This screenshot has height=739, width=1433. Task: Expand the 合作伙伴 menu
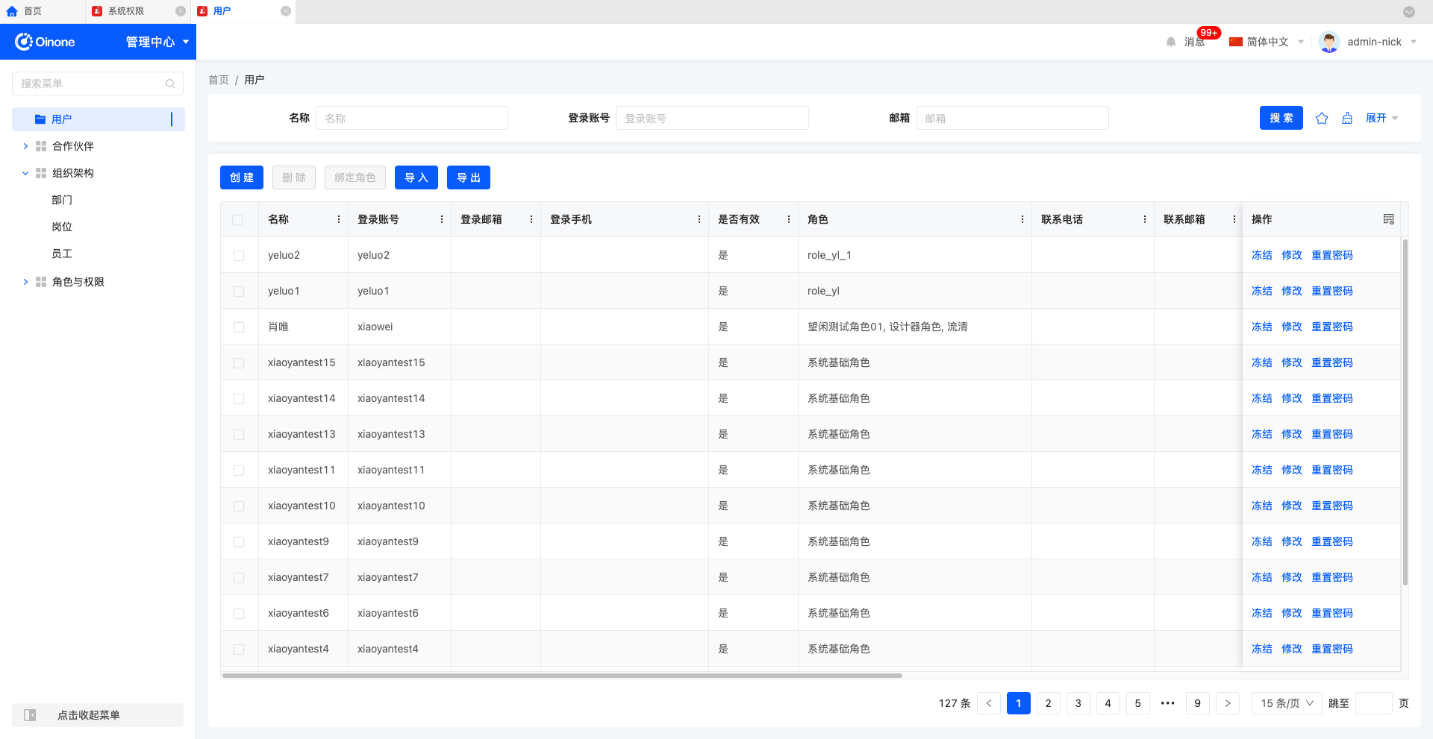coord(25,146)
